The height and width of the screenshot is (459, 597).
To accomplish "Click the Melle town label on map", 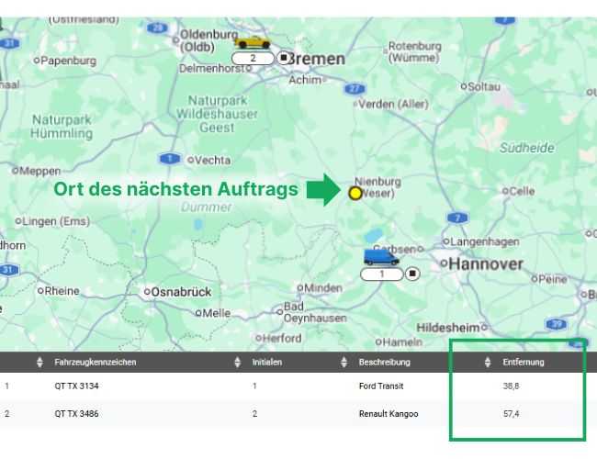I will tap(216, 313).
